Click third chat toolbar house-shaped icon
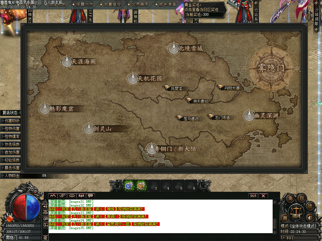The width and height of the screenshot is (322, 241). pyautogui.click(x=72, y=196)
